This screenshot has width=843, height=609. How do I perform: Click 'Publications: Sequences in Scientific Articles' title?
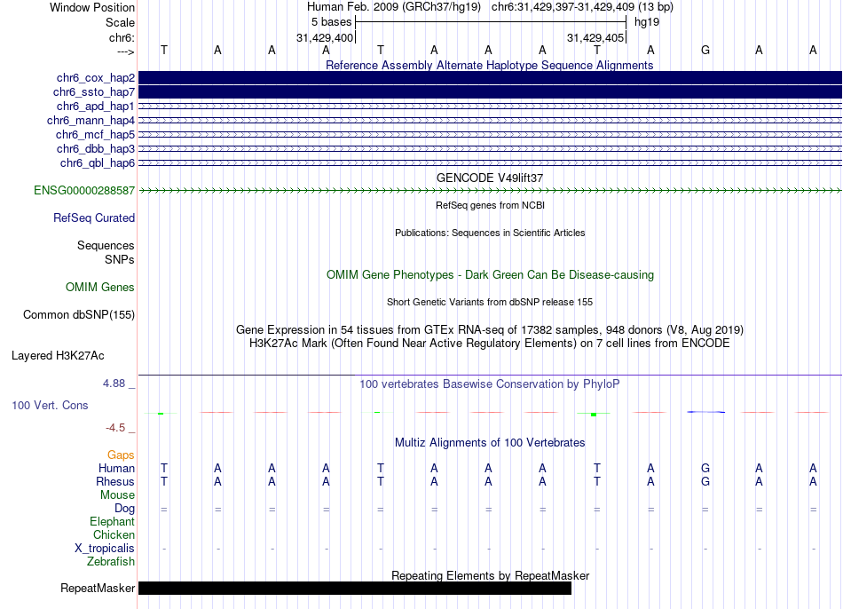pos(490,233)
